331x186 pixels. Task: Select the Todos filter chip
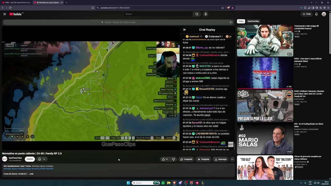point(241,21)
